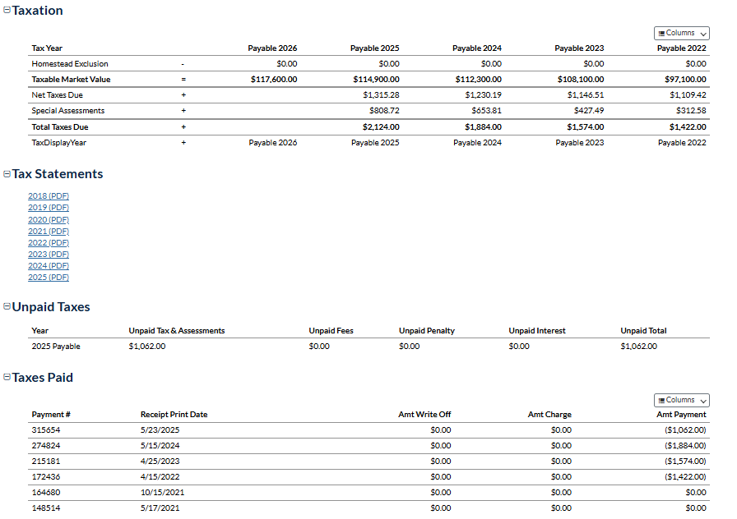Click the Payment # column header

click(51, 415)
